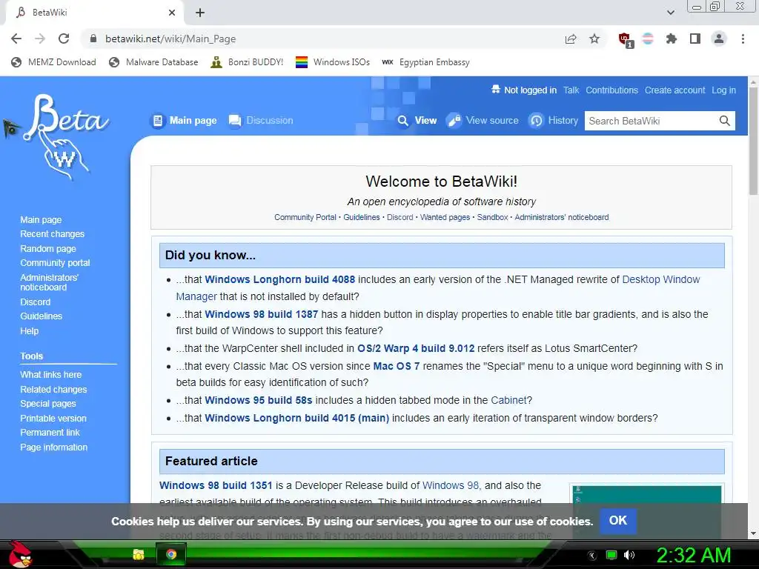Switch to the Discussion tab
The image size is (759, 569).
[261, 121]
